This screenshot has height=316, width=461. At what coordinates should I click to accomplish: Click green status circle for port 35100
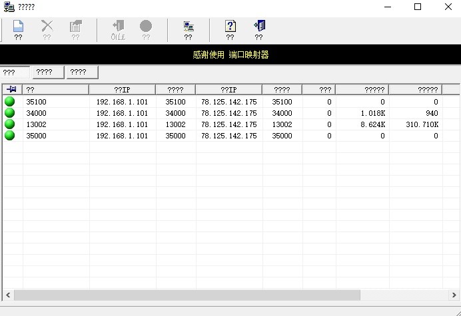[x=10, y=102]
